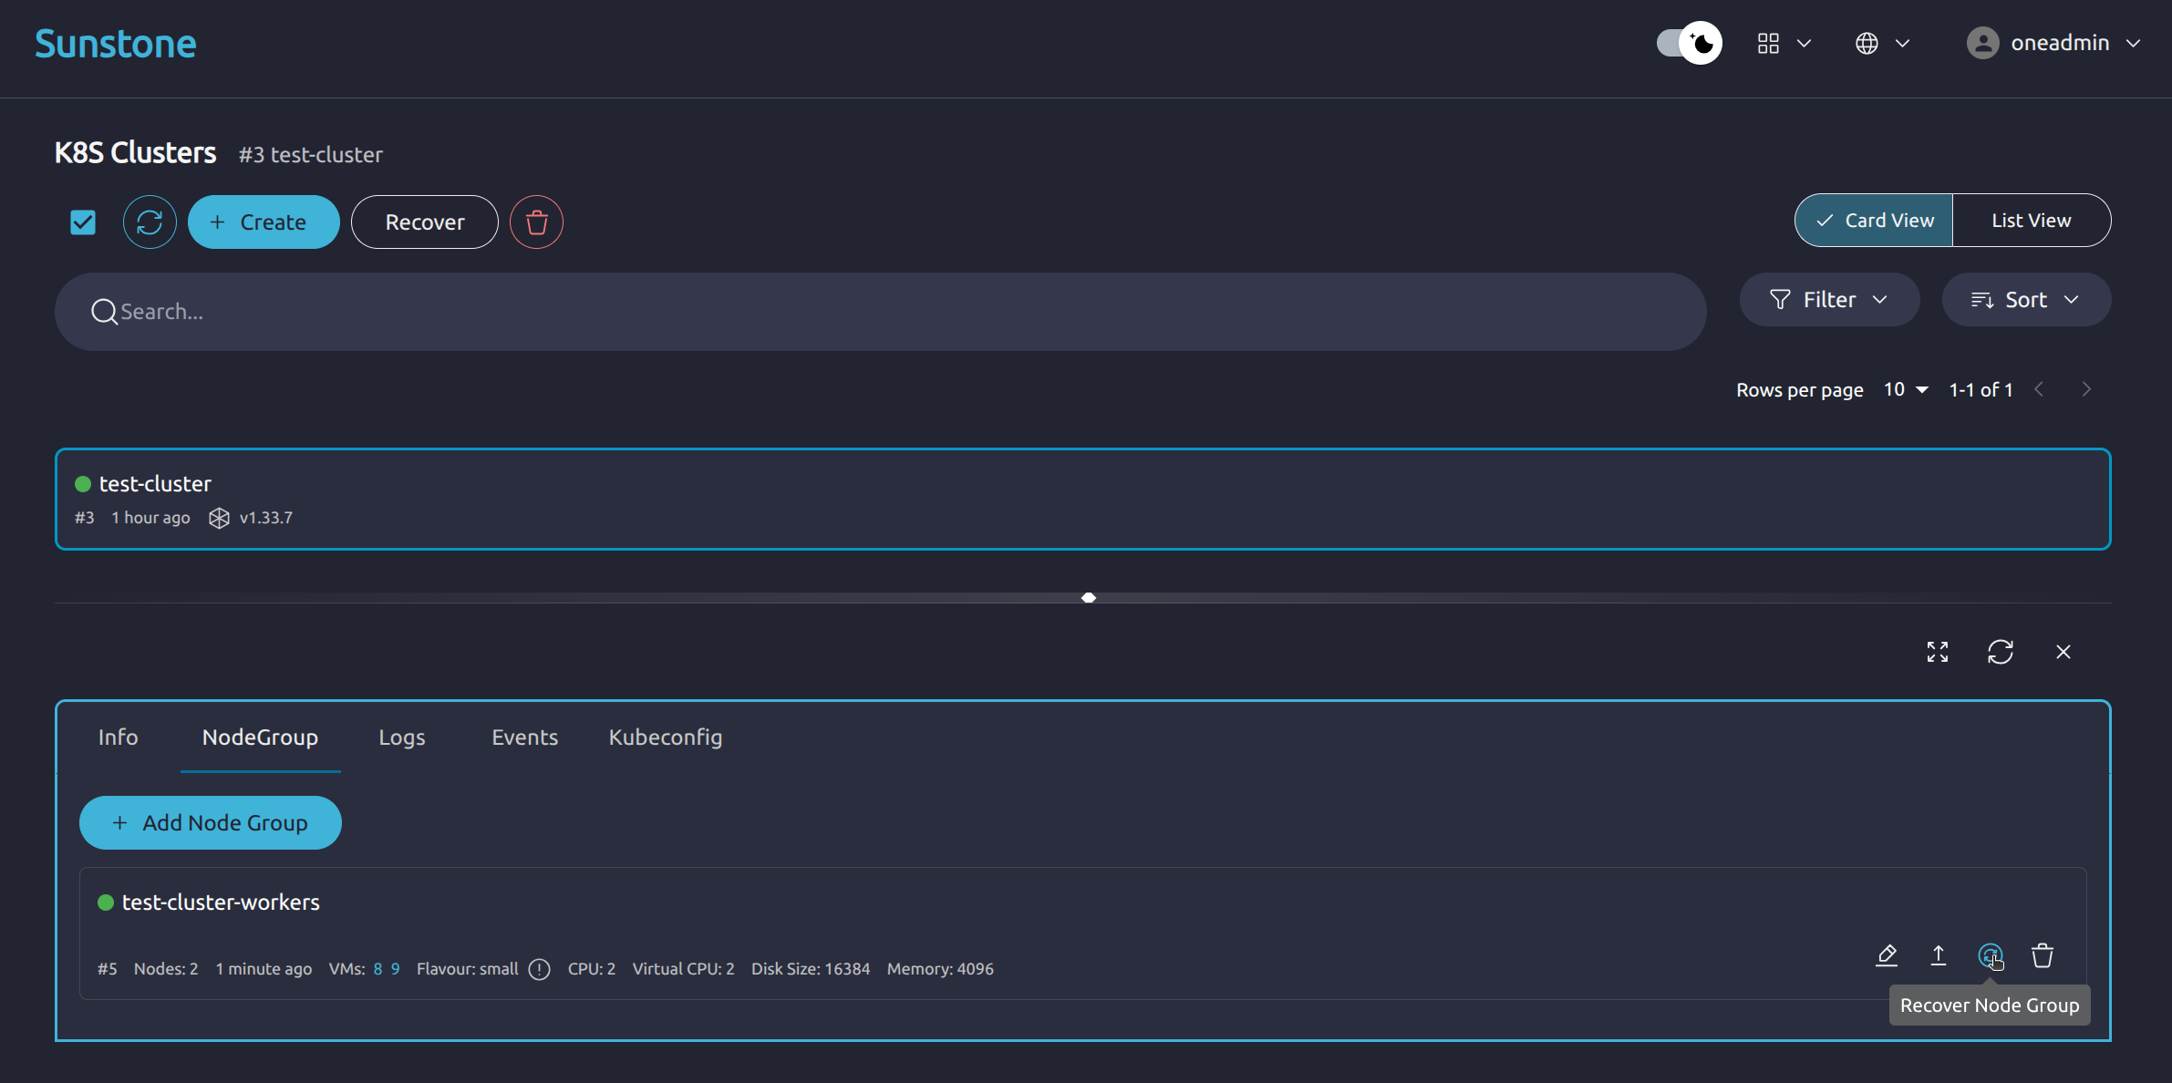Switch to List View
This screenshot has height=1083, width=2172.
[x=2032, y=220]
